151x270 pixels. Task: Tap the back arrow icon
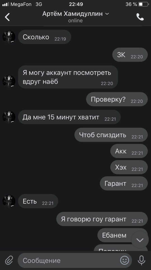tap(7, 17)
